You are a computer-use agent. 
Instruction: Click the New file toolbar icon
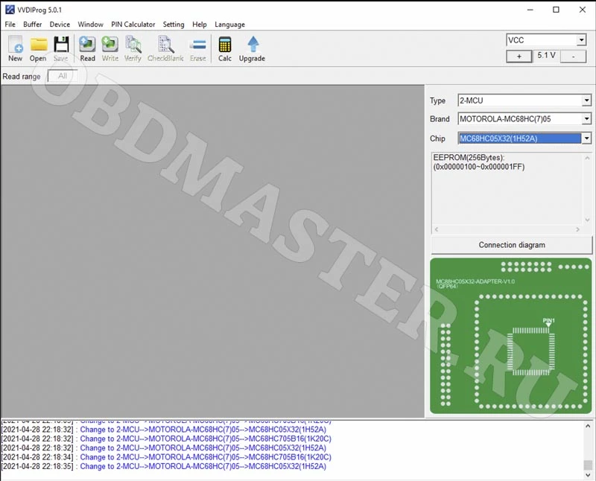tap(15, 48)
